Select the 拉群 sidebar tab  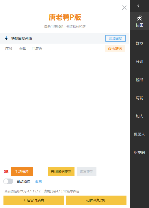(139, 80)
